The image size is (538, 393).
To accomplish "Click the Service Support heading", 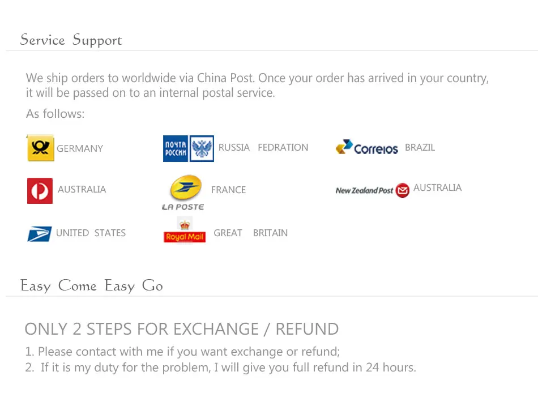I will (71, 41).
